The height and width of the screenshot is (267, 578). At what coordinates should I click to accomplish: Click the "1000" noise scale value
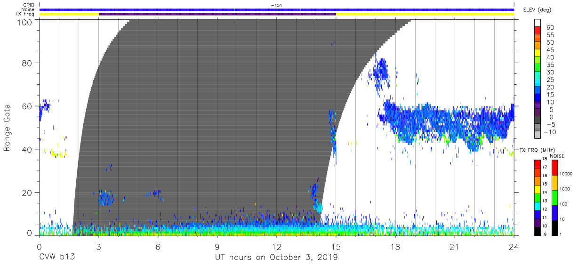[564, 189]
